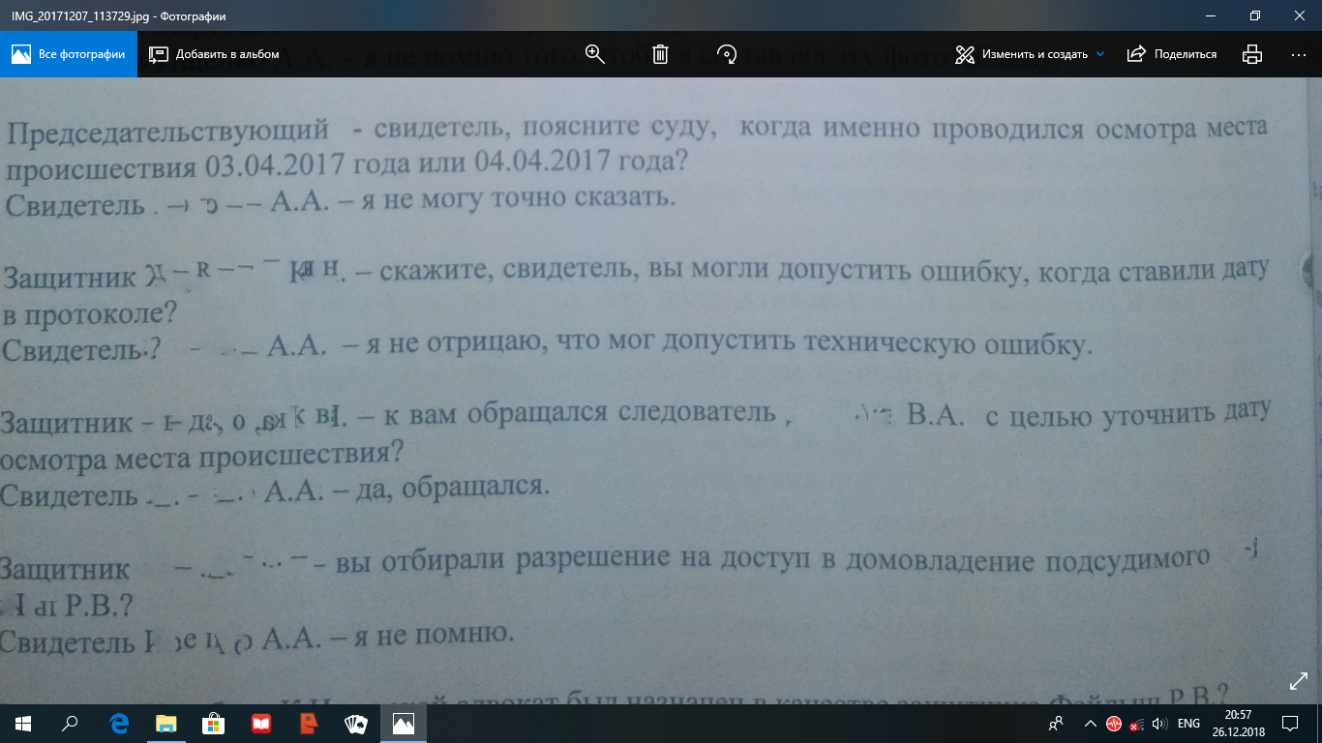
Task: Switch ENG input language indicator
Action: pos(1188,723)
